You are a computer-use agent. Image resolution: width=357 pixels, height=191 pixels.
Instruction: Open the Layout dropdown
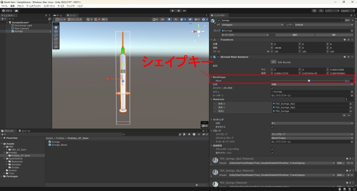pos(348,11)
